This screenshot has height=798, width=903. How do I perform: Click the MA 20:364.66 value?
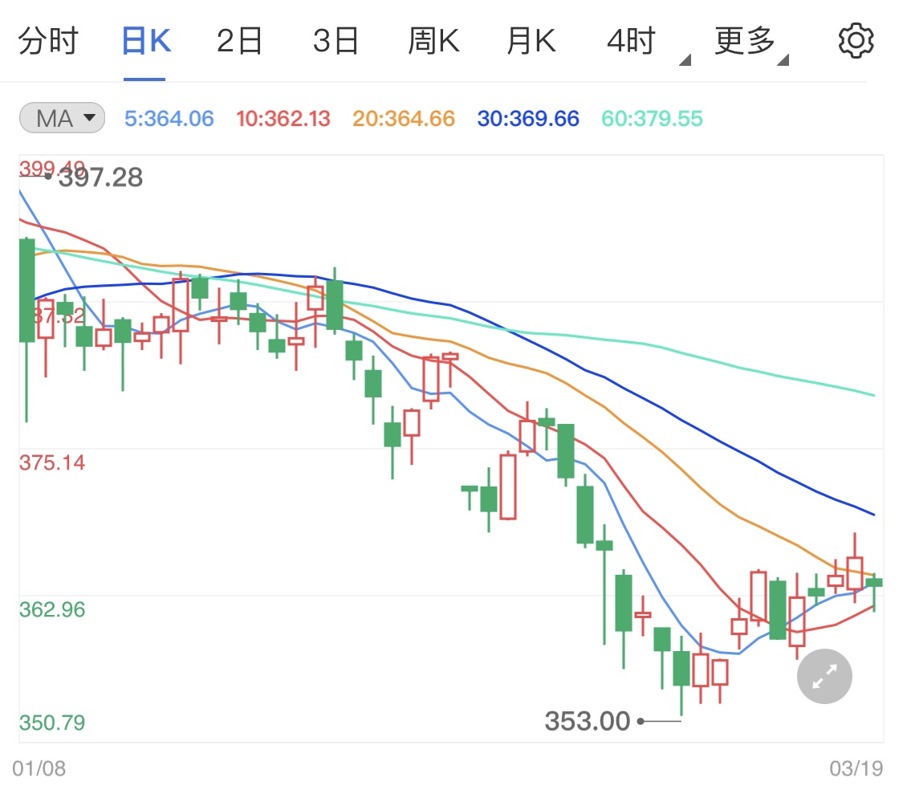pyautogui.click(x=404, y=119)
